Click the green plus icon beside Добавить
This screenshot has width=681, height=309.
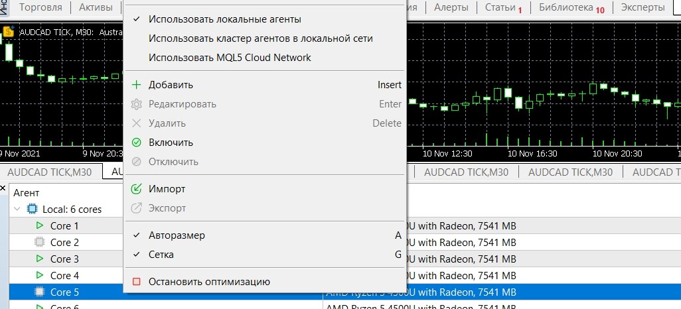pyautogui.click(x=136, y=85)
